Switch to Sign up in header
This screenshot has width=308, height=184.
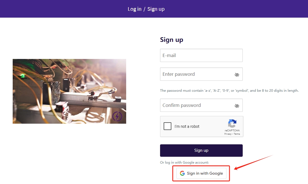click(156, 9)
